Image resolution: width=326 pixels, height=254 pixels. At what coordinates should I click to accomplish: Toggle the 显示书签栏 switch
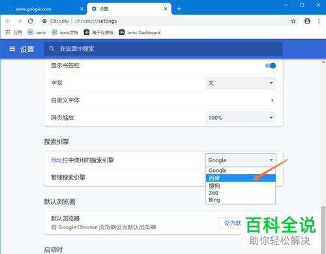(x=271, y=66)
